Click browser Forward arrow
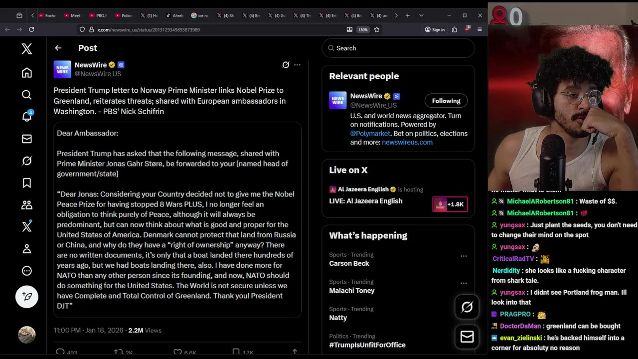The image size is (638, 359). point(19,29)
